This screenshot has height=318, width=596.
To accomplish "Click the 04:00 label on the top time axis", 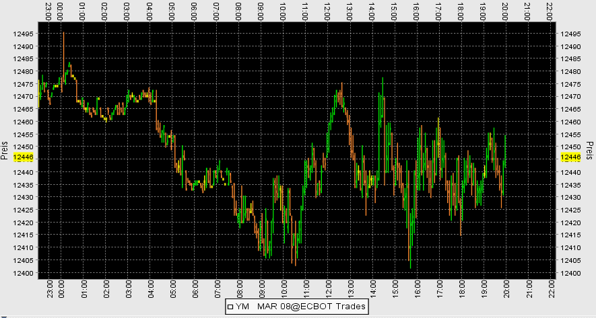I will (x=150, y=10).
